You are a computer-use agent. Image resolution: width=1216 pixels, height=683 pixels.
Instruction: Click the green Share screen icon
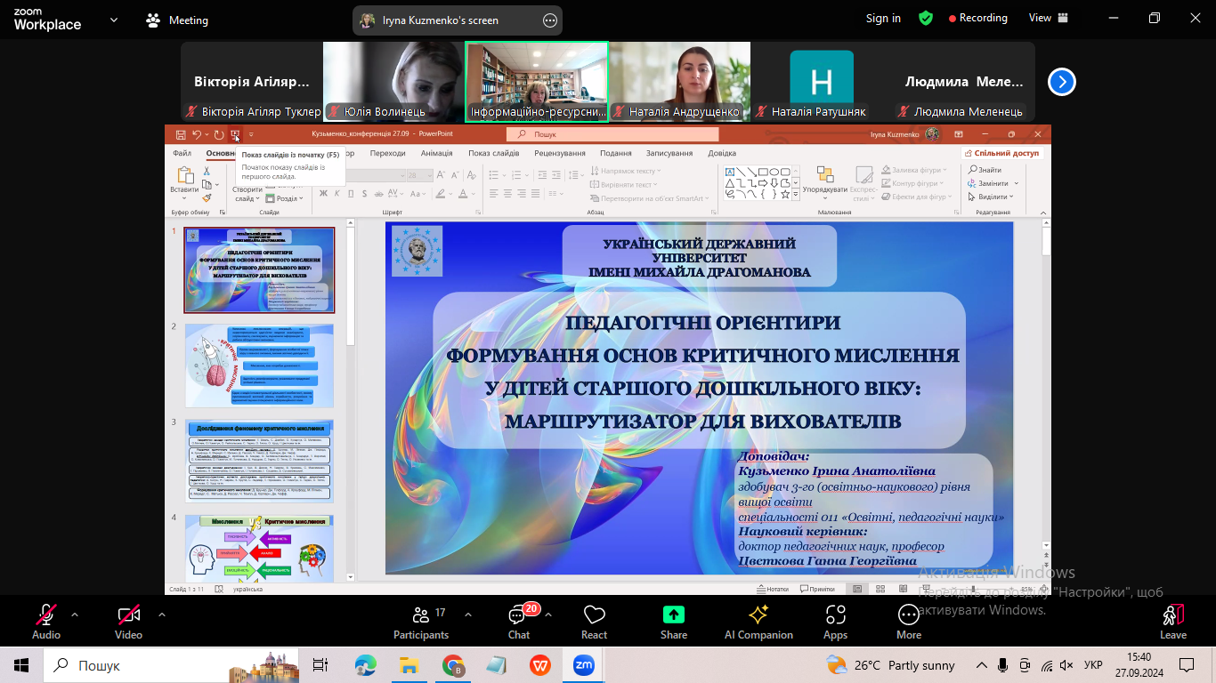pyautogui.click(x=674, y=615)
